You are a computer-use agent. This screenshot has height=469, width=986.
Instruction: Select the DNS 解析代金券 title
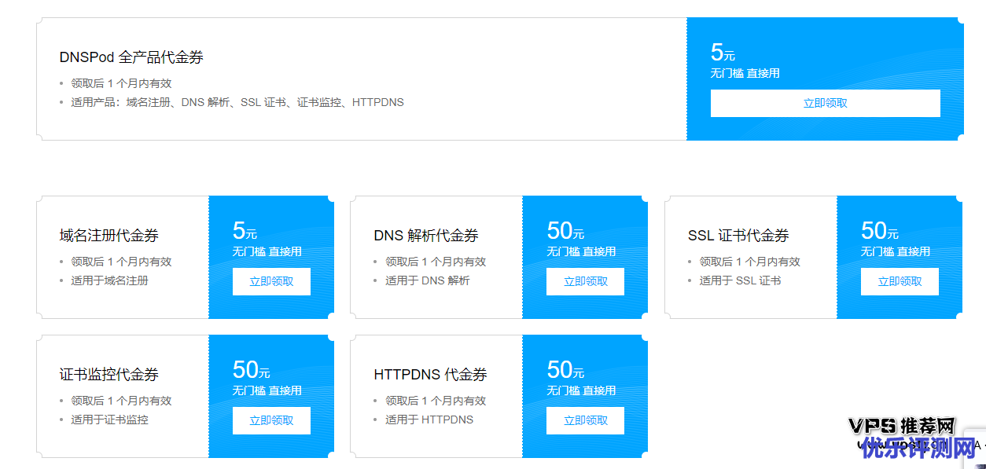pyautogui.click(x=426, y=236)
